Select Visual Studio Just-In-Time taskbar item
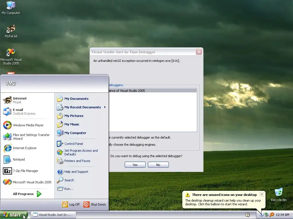 click(x=53, y=215)
